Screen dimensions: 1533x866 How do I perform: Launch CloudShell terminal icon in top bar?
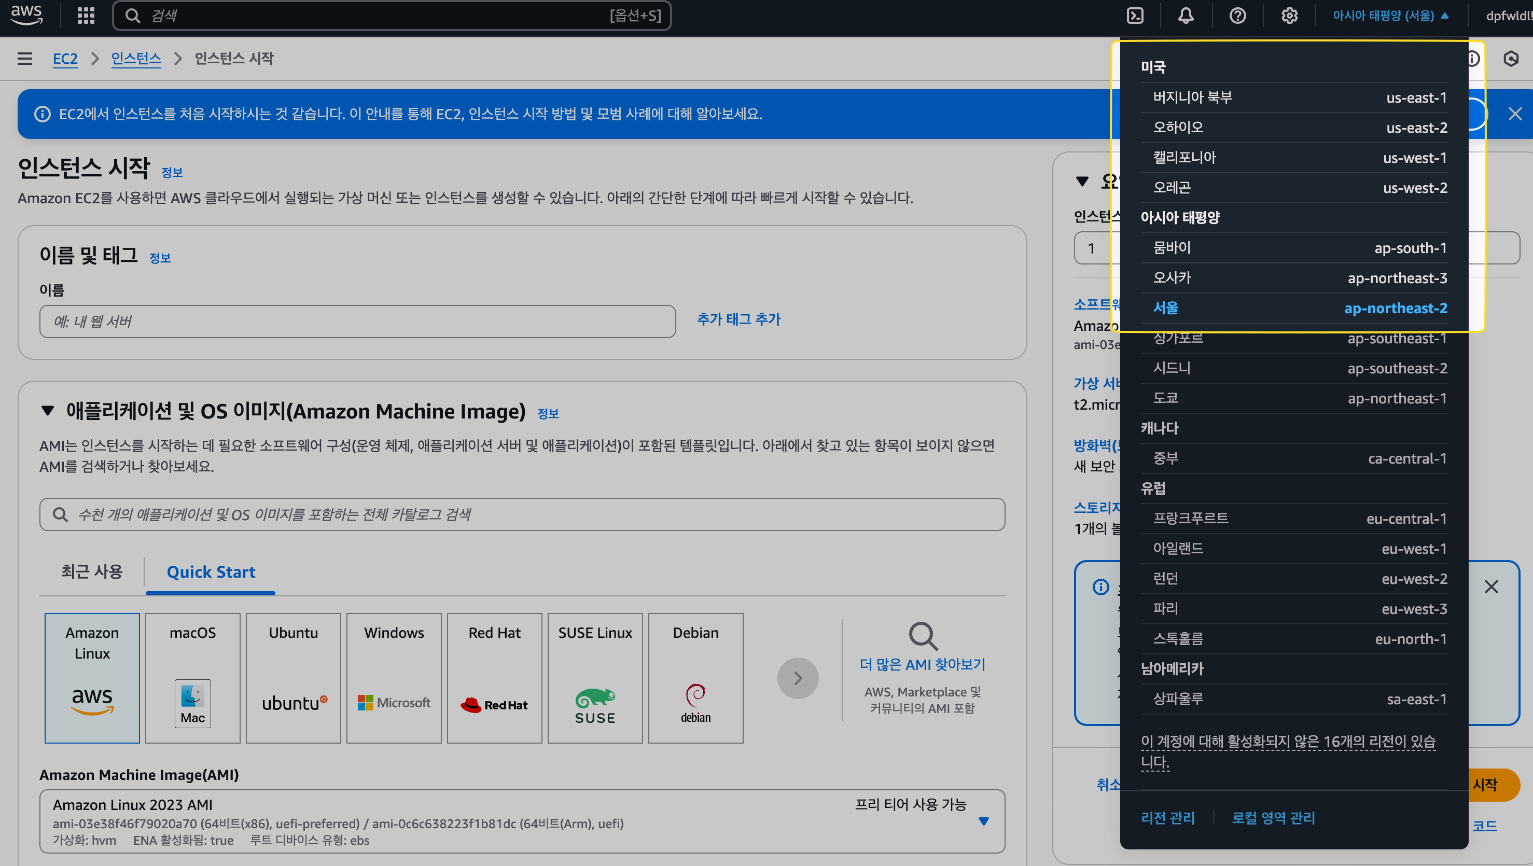pos(1135,16)
